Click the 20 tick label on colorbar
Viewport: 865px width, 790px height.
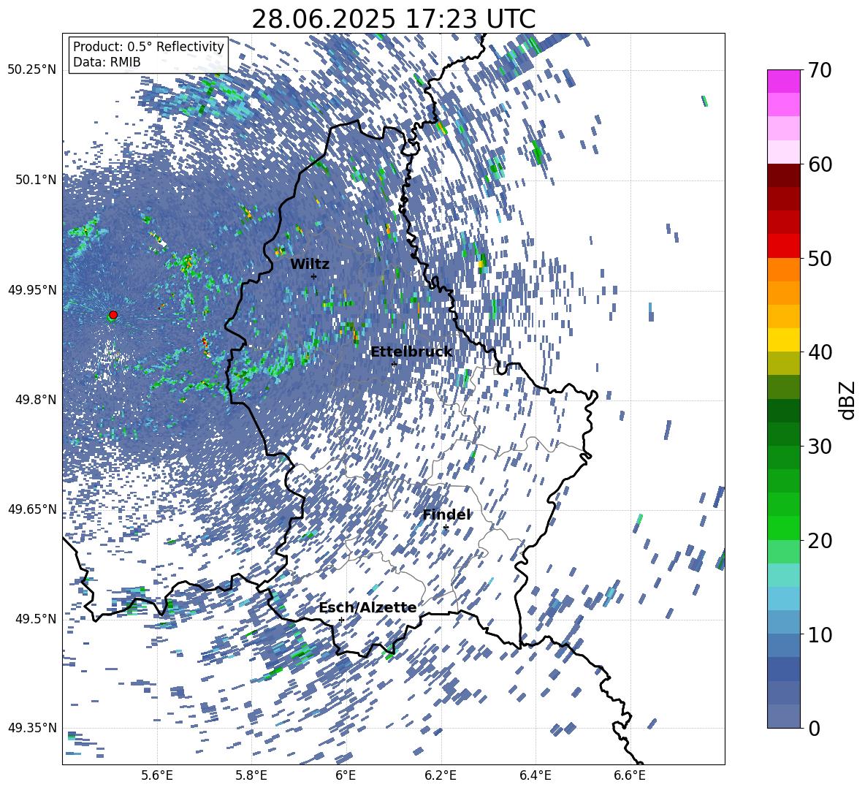(x=820, y=540)
